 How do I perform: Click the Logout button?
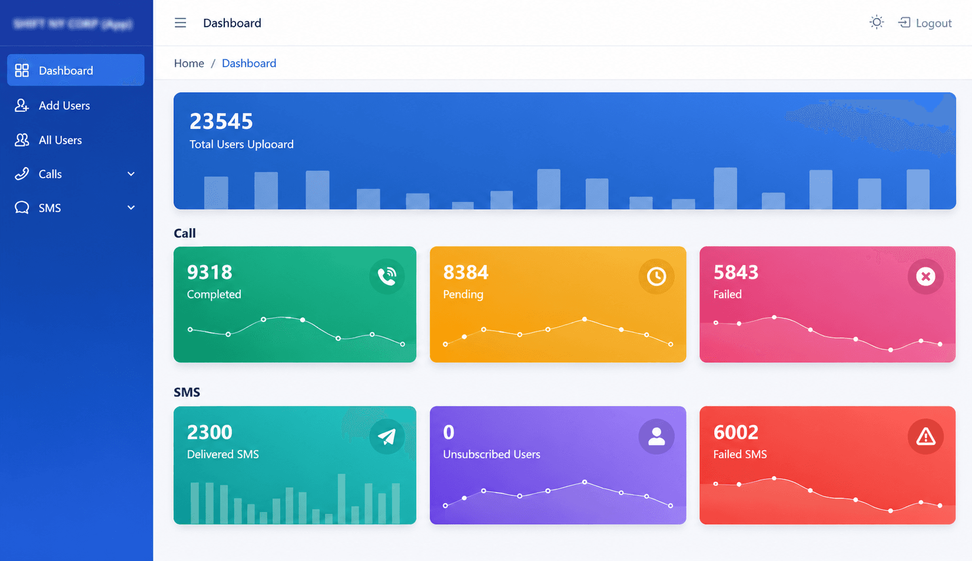click(925, 23)
